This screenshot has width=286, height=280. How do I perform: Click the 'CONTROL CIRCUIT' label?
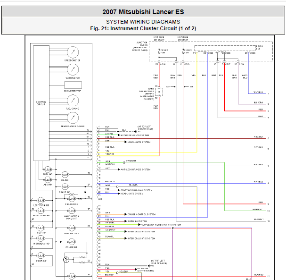(x=41, y=103)
